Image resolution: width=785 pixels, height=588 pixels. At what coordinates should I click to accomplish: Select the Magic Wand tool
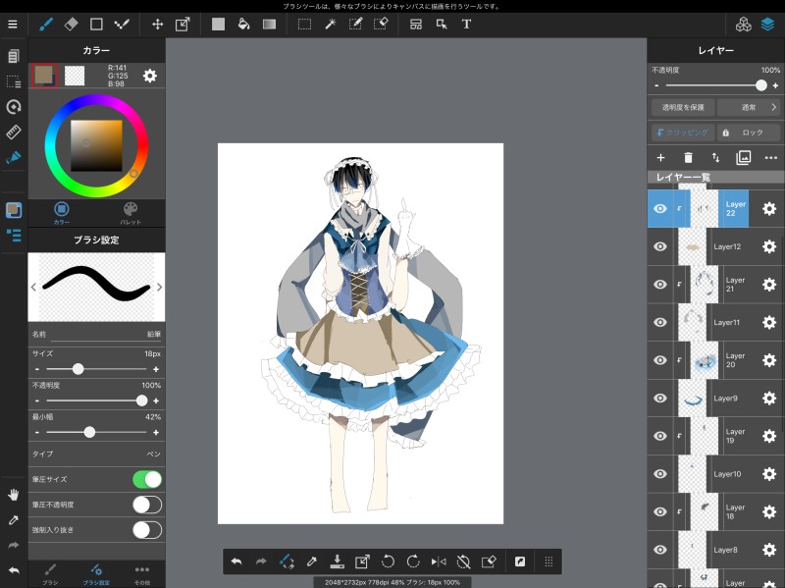[330, 24]
